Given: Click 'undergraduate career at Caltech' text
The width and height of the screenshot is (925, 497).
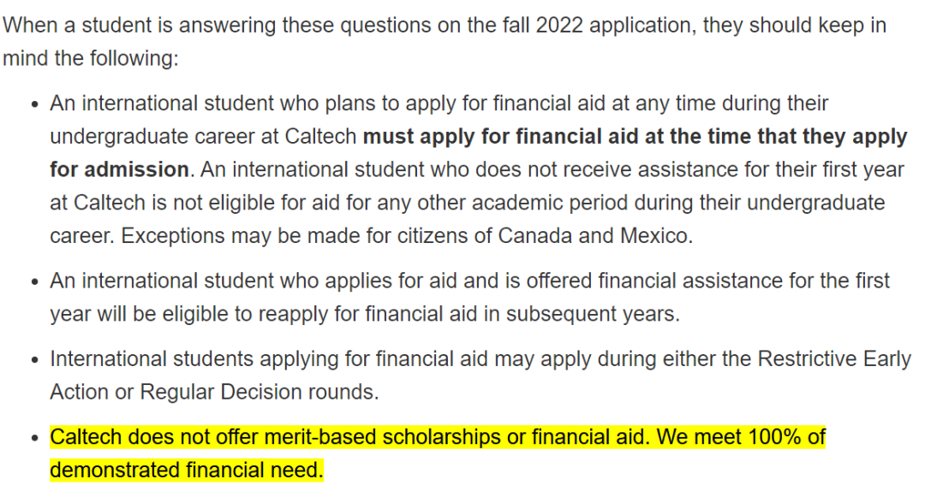Looking at the screenshot, I should click(x=203, y=136).
